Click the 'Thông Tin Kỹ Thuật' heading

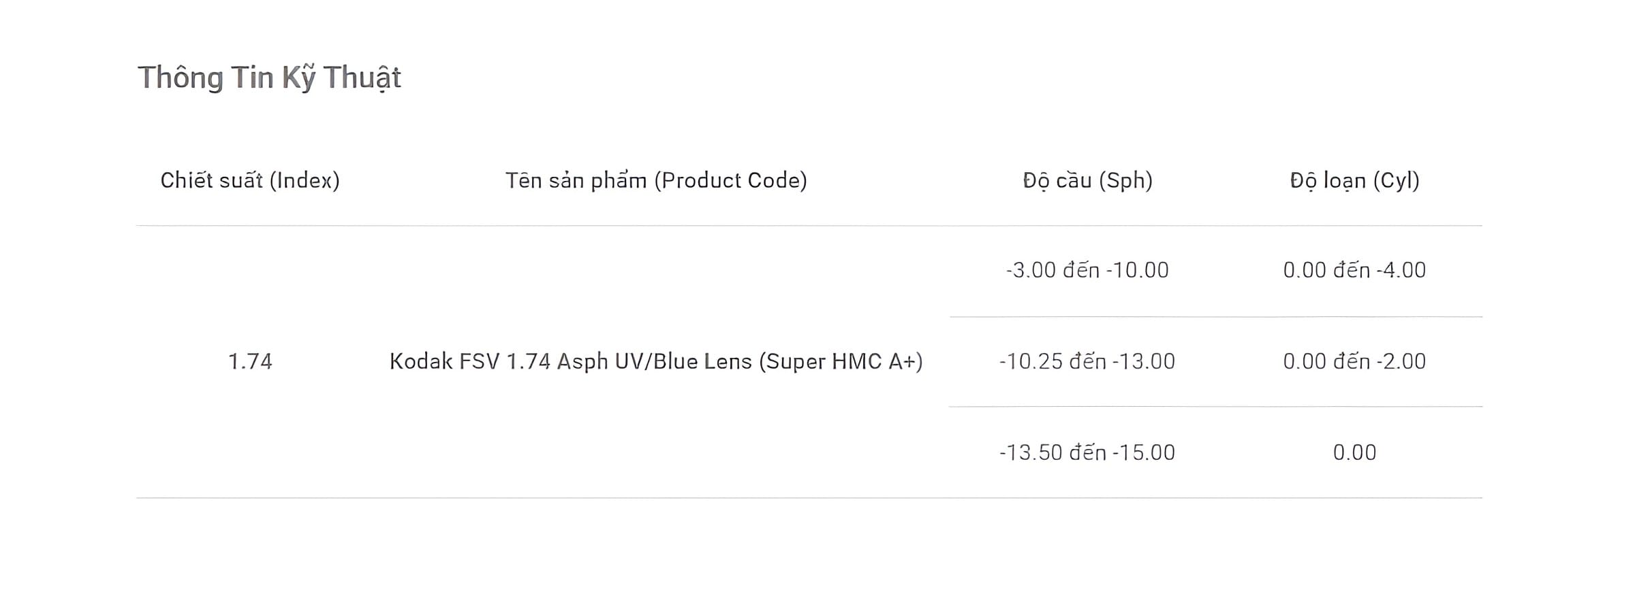pyautogui.click(x=269, y=78)
